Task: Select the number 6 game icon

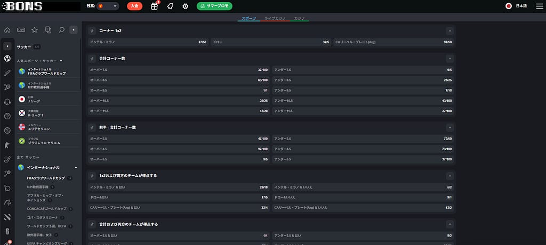Action: (7, 232)
